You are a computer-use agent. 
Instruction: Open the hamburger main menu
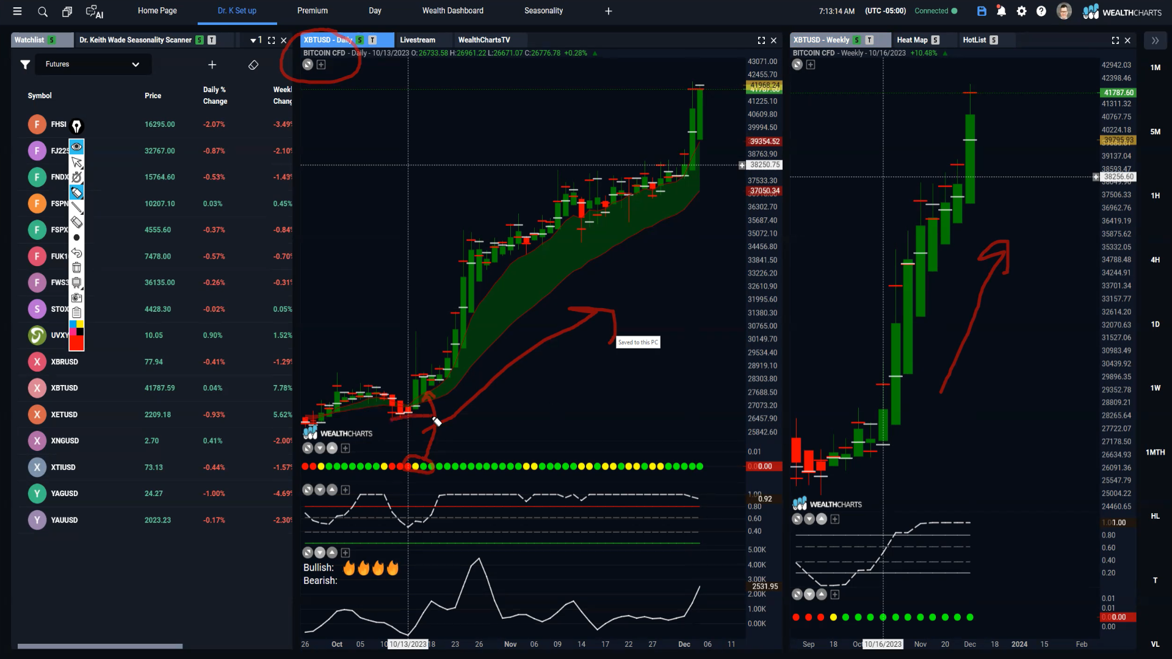pos(17,11)
